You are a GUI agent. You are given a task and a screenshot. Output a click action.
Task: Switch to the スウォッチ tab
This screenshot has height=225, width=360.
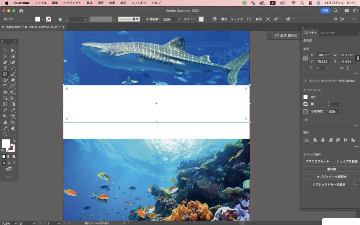coord(328,33)
